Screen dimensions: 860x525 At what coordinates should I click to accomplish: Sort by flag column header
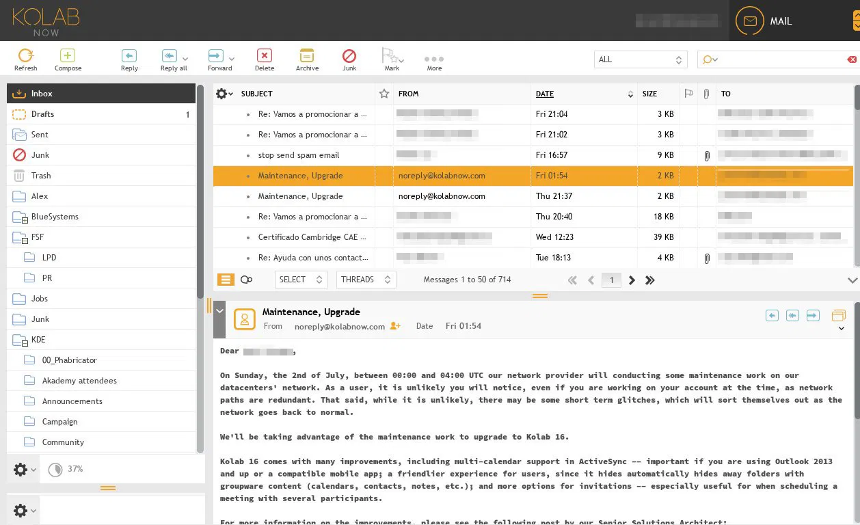pyautogui.click(x=688, y=94)
